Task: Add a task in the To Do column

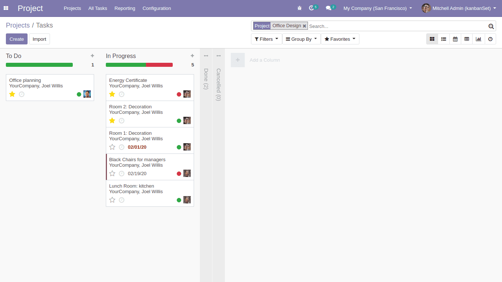Action: (92, 56)
